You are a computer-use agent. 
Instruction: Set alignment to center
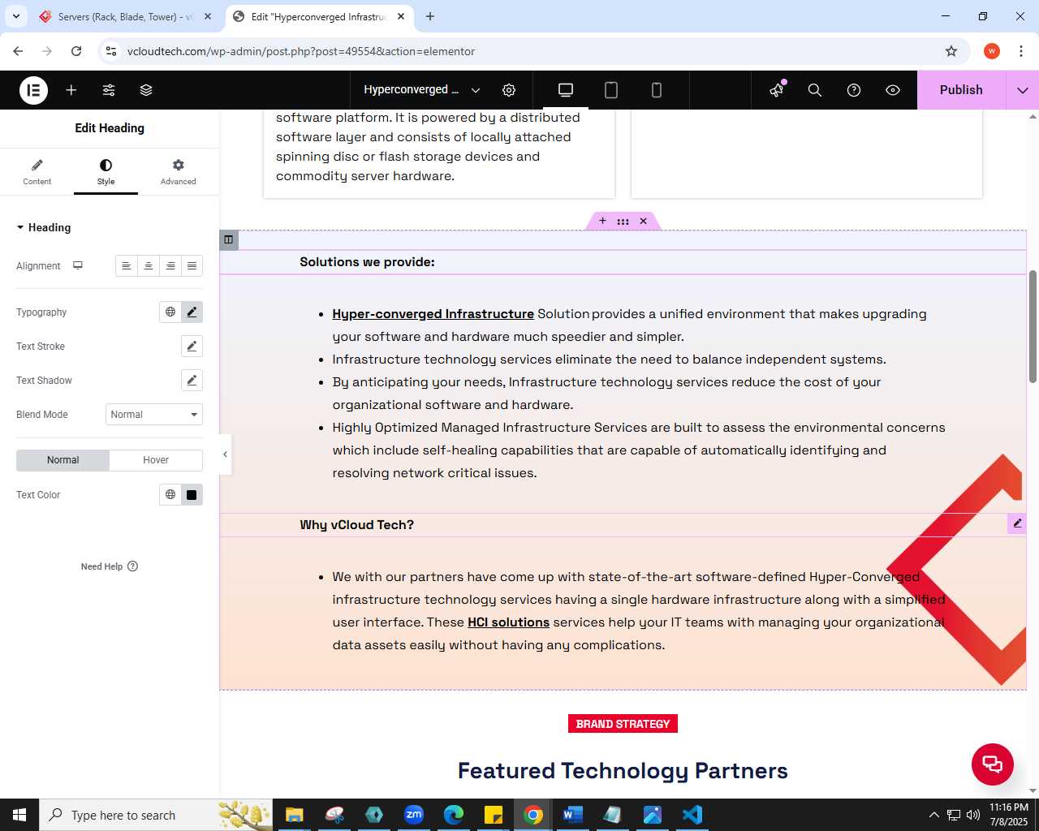click(x=149, y=266)
